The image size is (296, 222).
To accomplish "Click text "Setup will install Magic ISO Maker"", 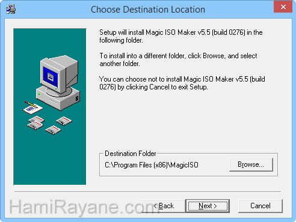I will [x=147, y=32].
